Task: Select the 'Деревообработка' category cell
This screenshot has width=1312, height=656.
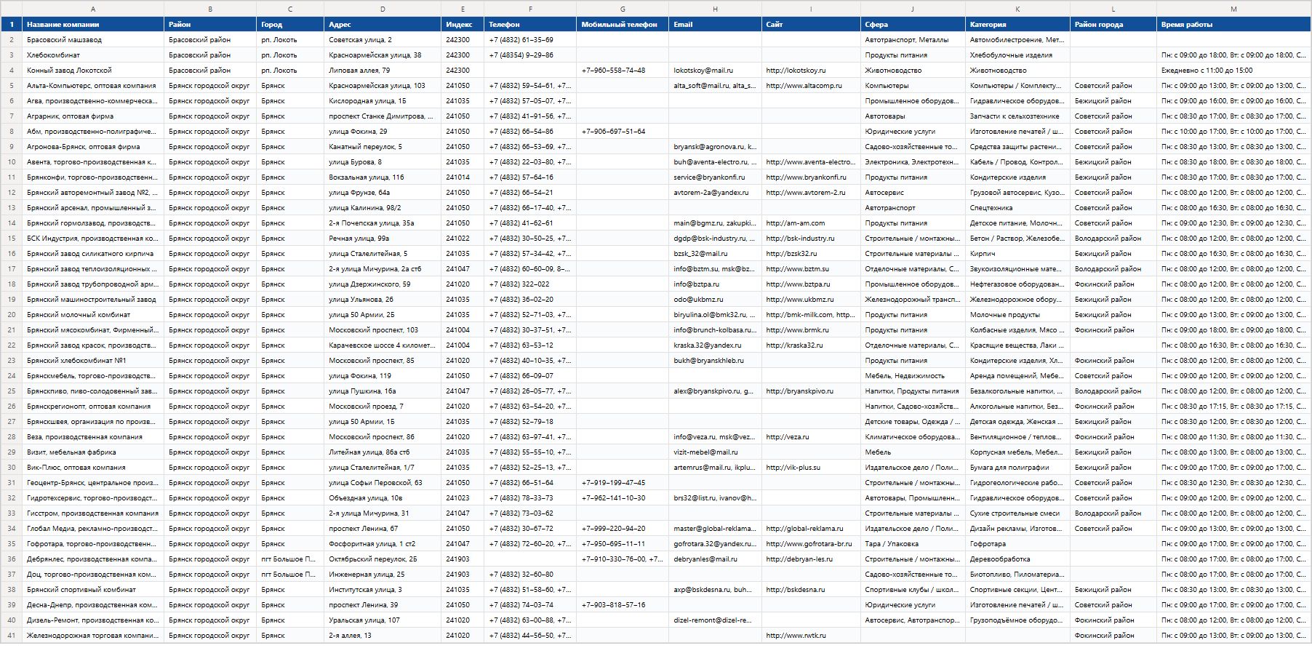Action: tap(1017, 559)
